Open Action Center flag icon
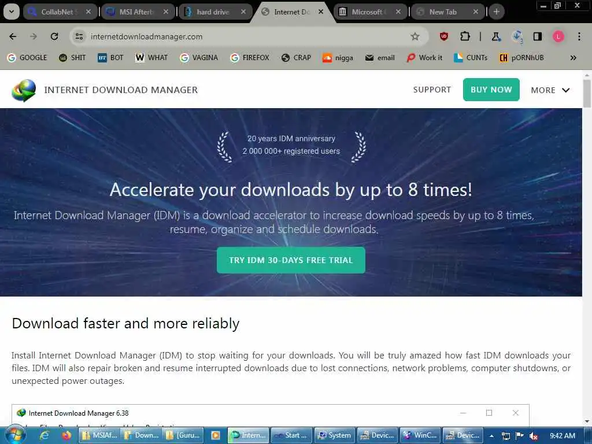Image resolution: width=592 pixels, height=444 pixels. point(520,436)
